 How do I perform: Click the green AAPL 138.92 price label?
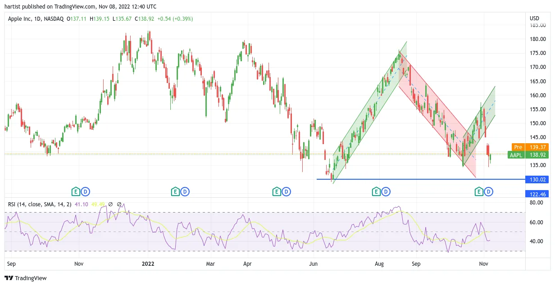pyautogui.click(x=528, y=155)
